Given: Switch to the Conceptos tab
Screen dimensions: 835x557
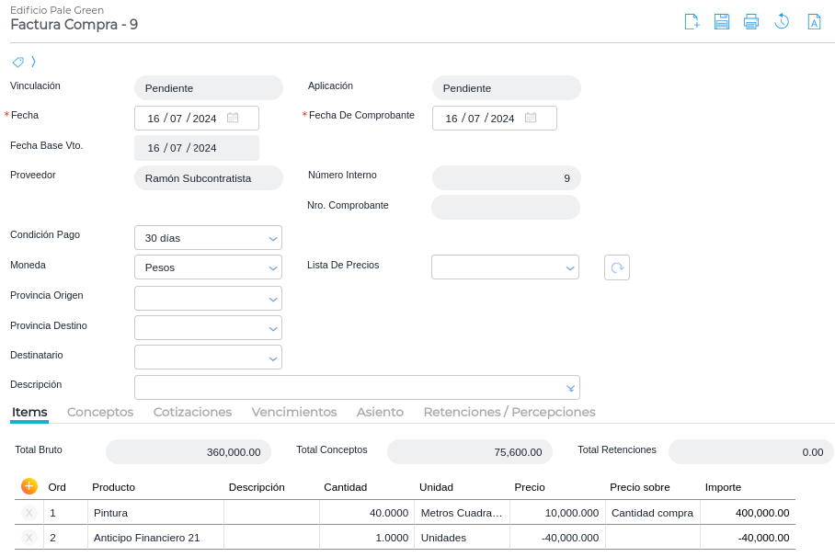Looking at the screenshot, I should [x=100, y=413].
